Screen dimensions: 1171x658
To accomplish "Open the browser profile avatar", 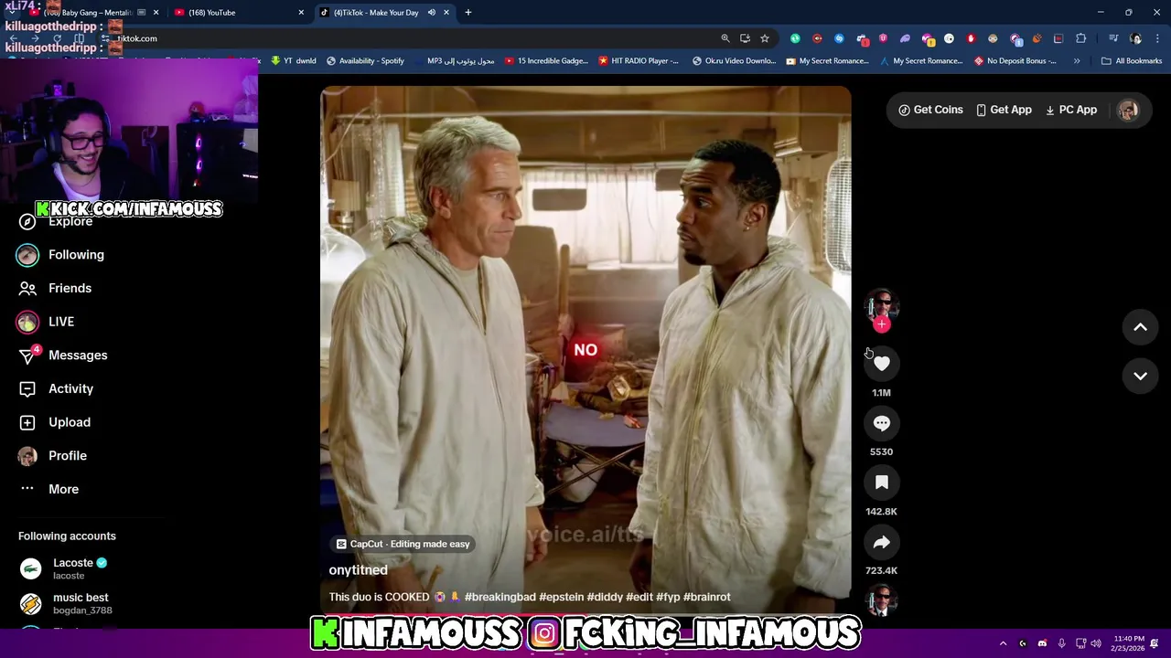I will [x=1136, y=38].
